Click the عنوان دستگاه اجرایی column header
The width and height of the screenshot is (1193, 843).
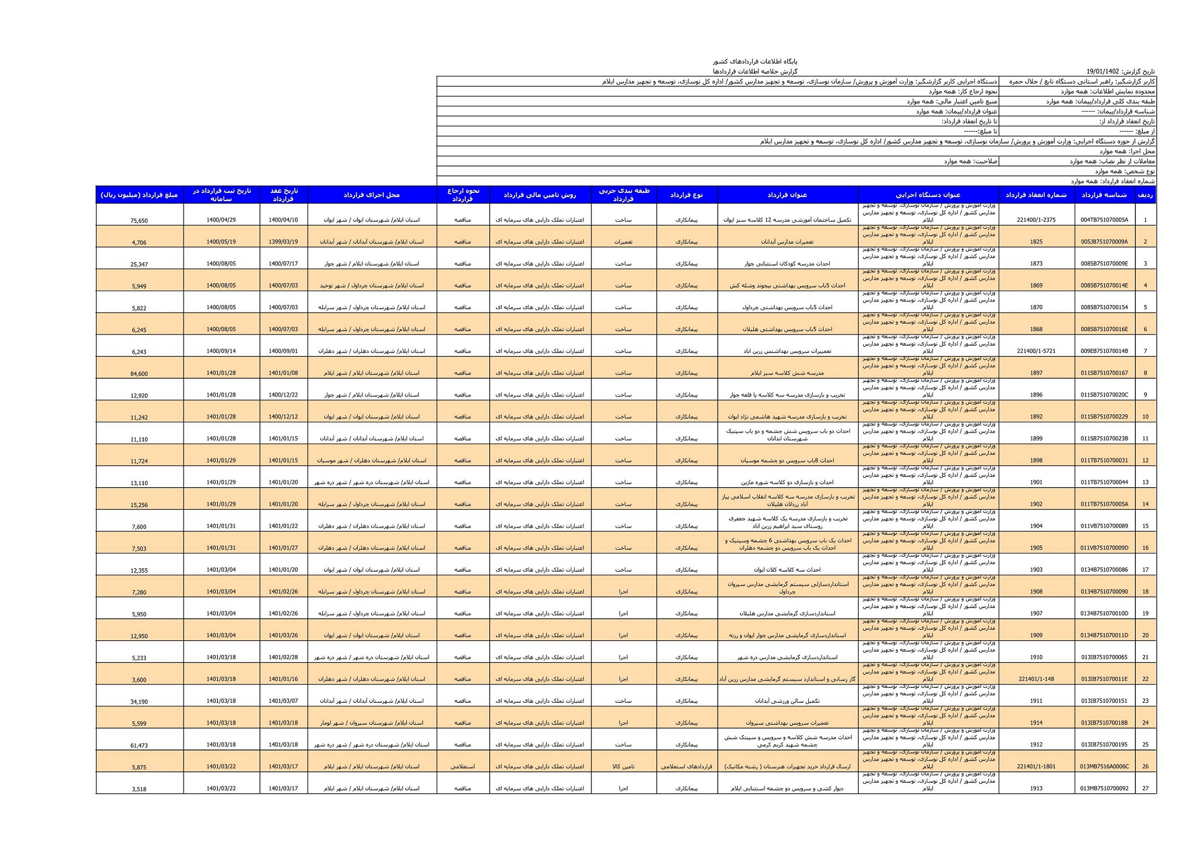[928, 195]
